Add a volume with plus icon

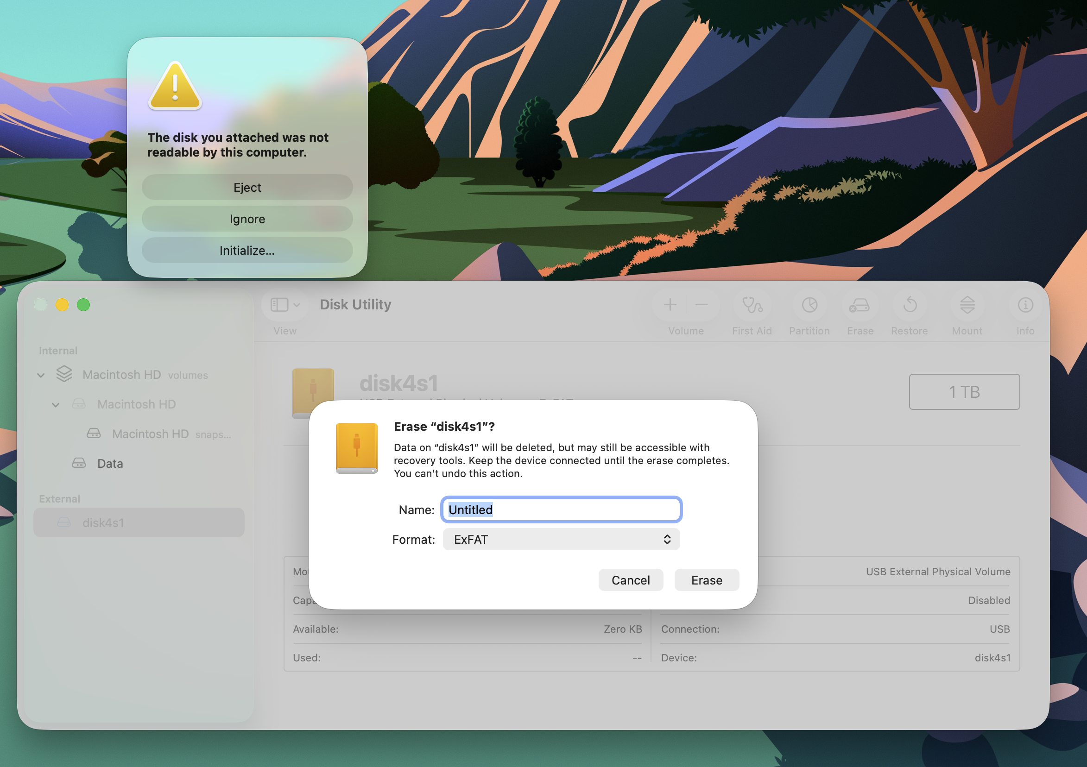(670, 305)
